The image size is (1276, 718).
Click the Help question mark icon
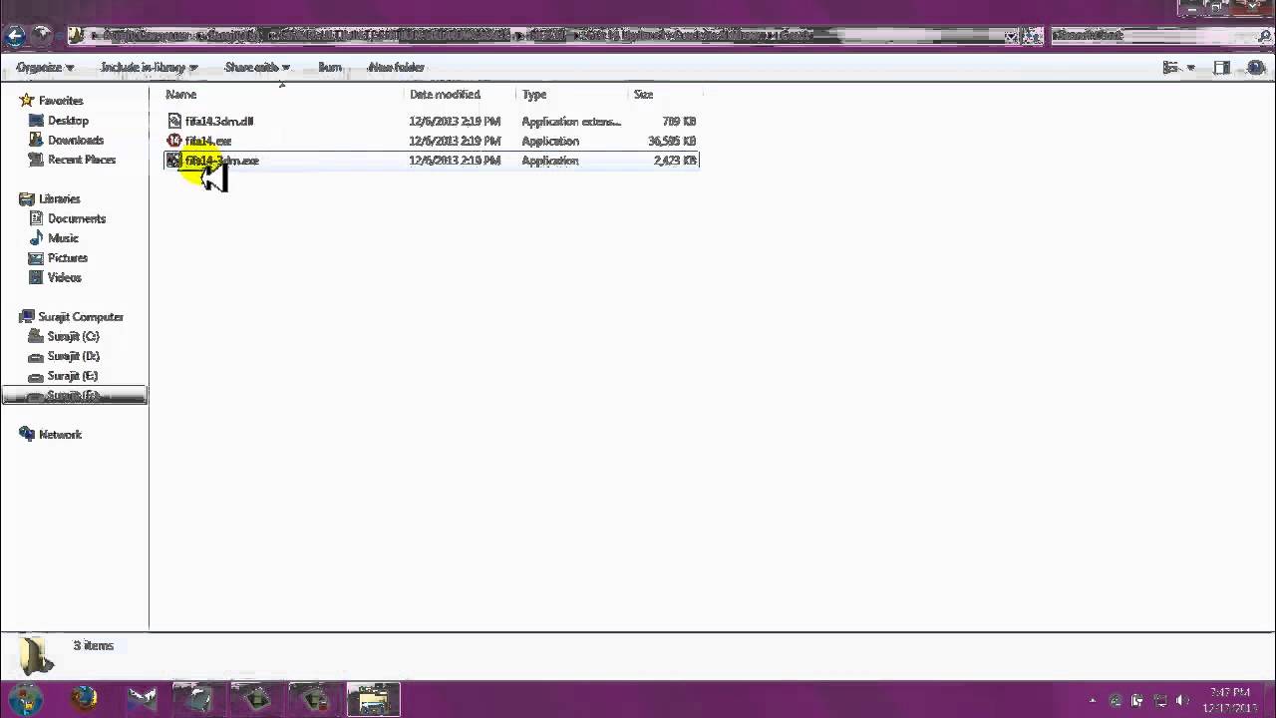(1256, 68)
